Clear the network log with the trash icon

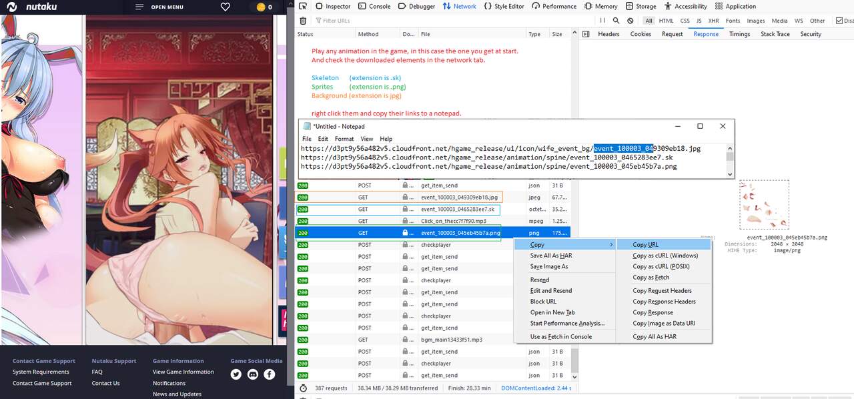[303, 21]
